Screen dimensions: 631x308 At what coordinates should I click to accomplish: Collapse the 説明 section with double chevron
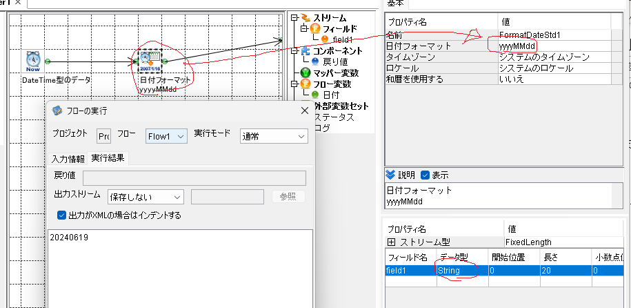pos(390,175)
